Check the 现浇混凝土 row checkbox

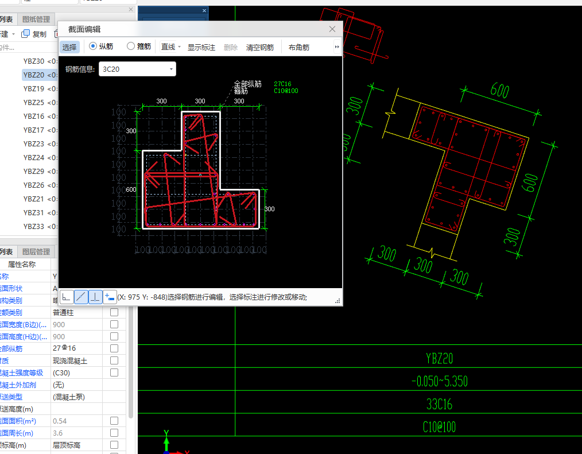click(114, 360)
